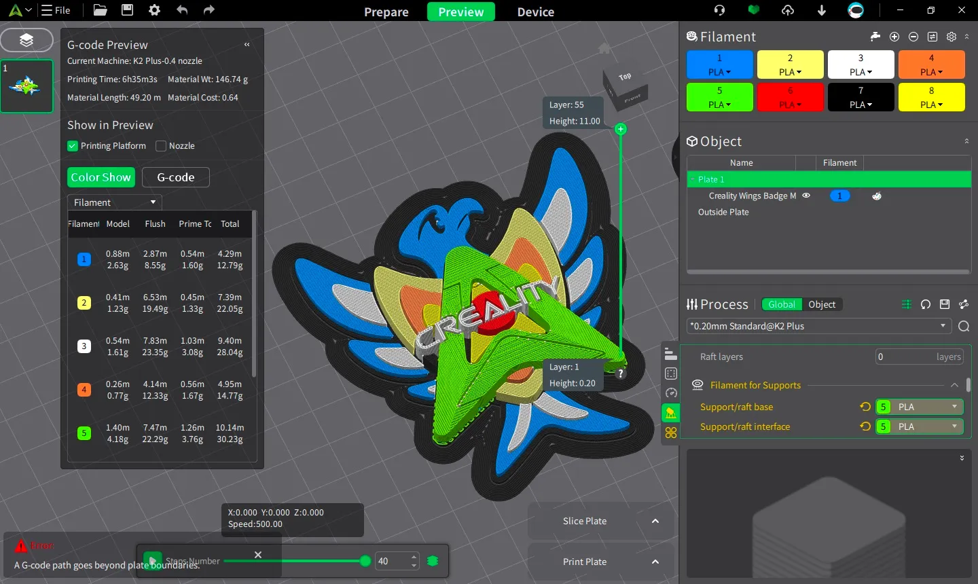Switch to the Prepare tab
Viewport: 978px width, 584px height.
click(x=386, y=12)
